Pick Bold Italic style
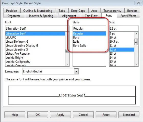The width and height of the screenshot is (143, 122). [x=89, y=45]
